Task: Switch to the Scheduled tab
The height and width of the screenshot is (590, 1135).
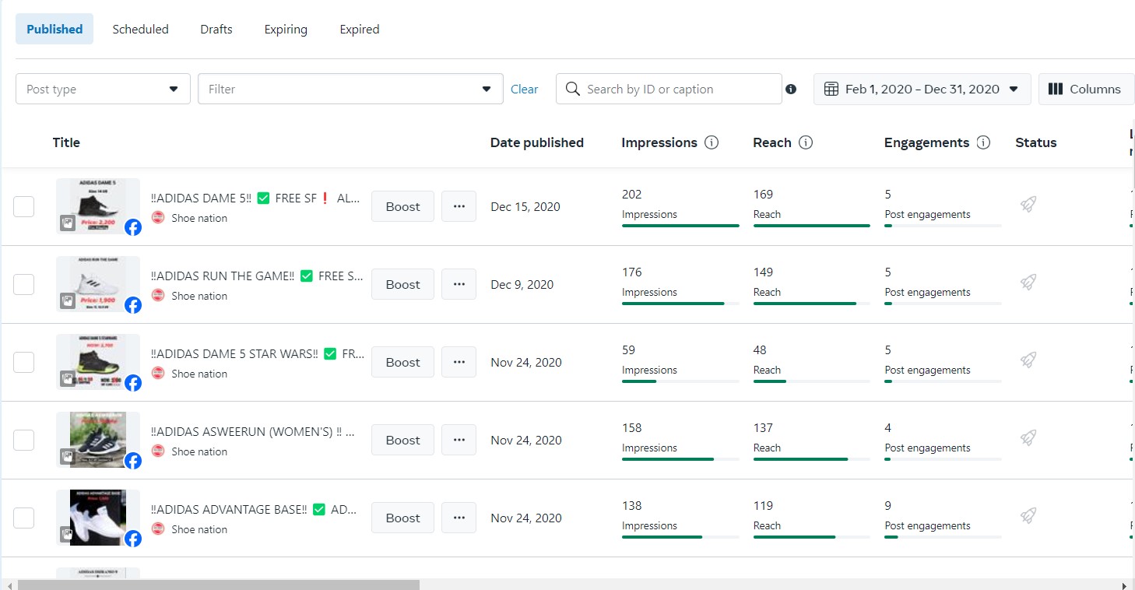Action: (x=140, y=29)
